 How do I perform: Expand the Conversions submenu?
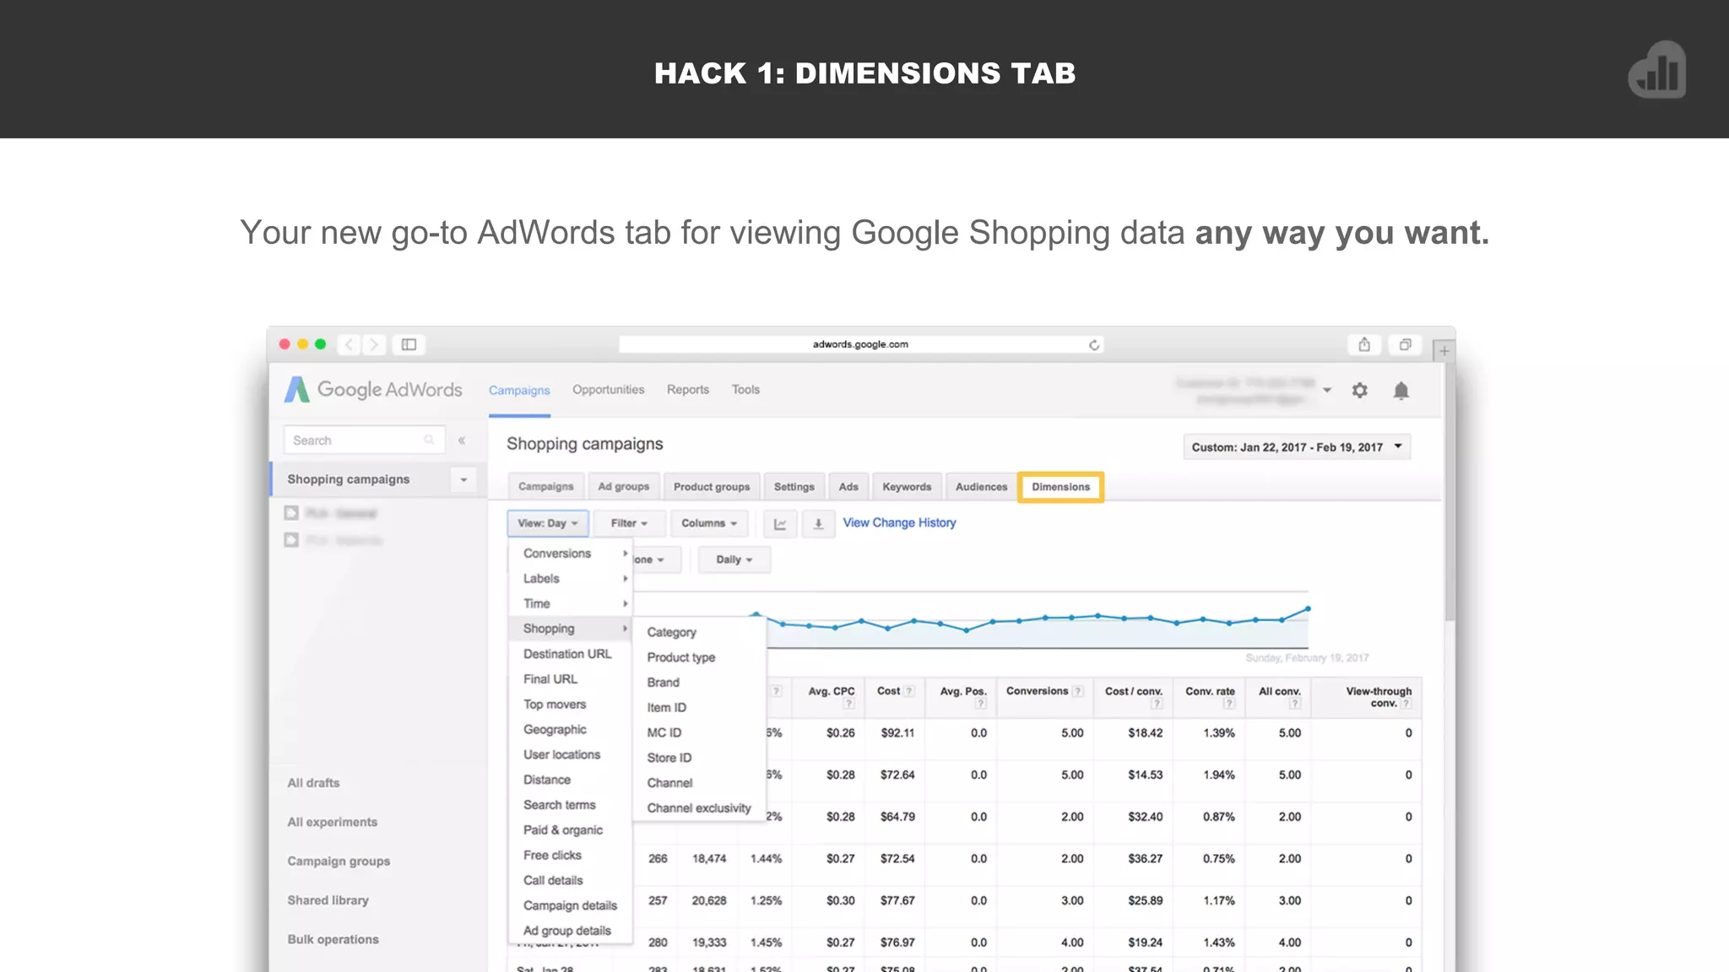tap(570, 553)
